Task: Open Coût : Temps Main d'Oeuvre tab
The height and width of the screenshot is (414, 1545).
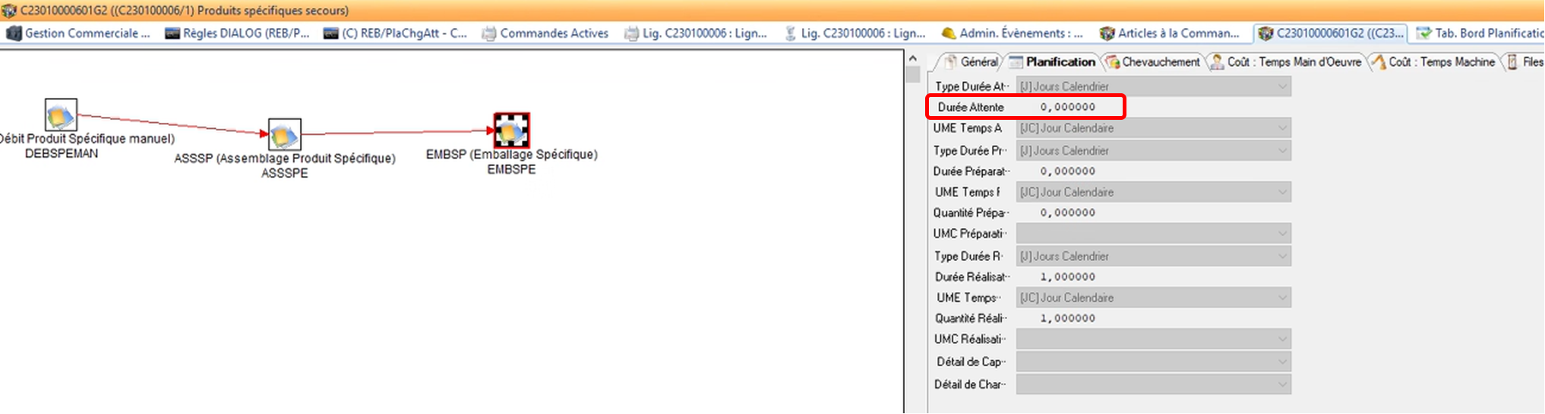Action: [1287, 62]
